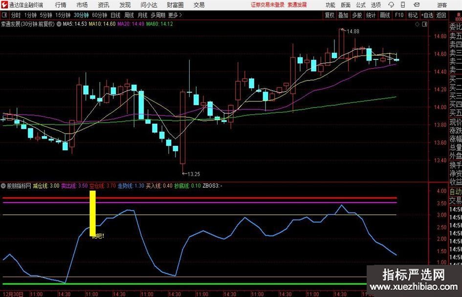Open the 版面 menu
This screenshot has width=462, height=297.
(345, 5)
